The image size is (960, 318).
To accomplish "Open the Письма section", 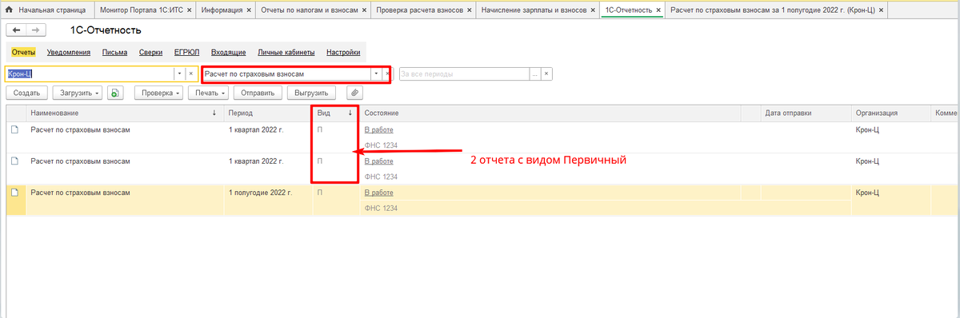I will (115, 52).
